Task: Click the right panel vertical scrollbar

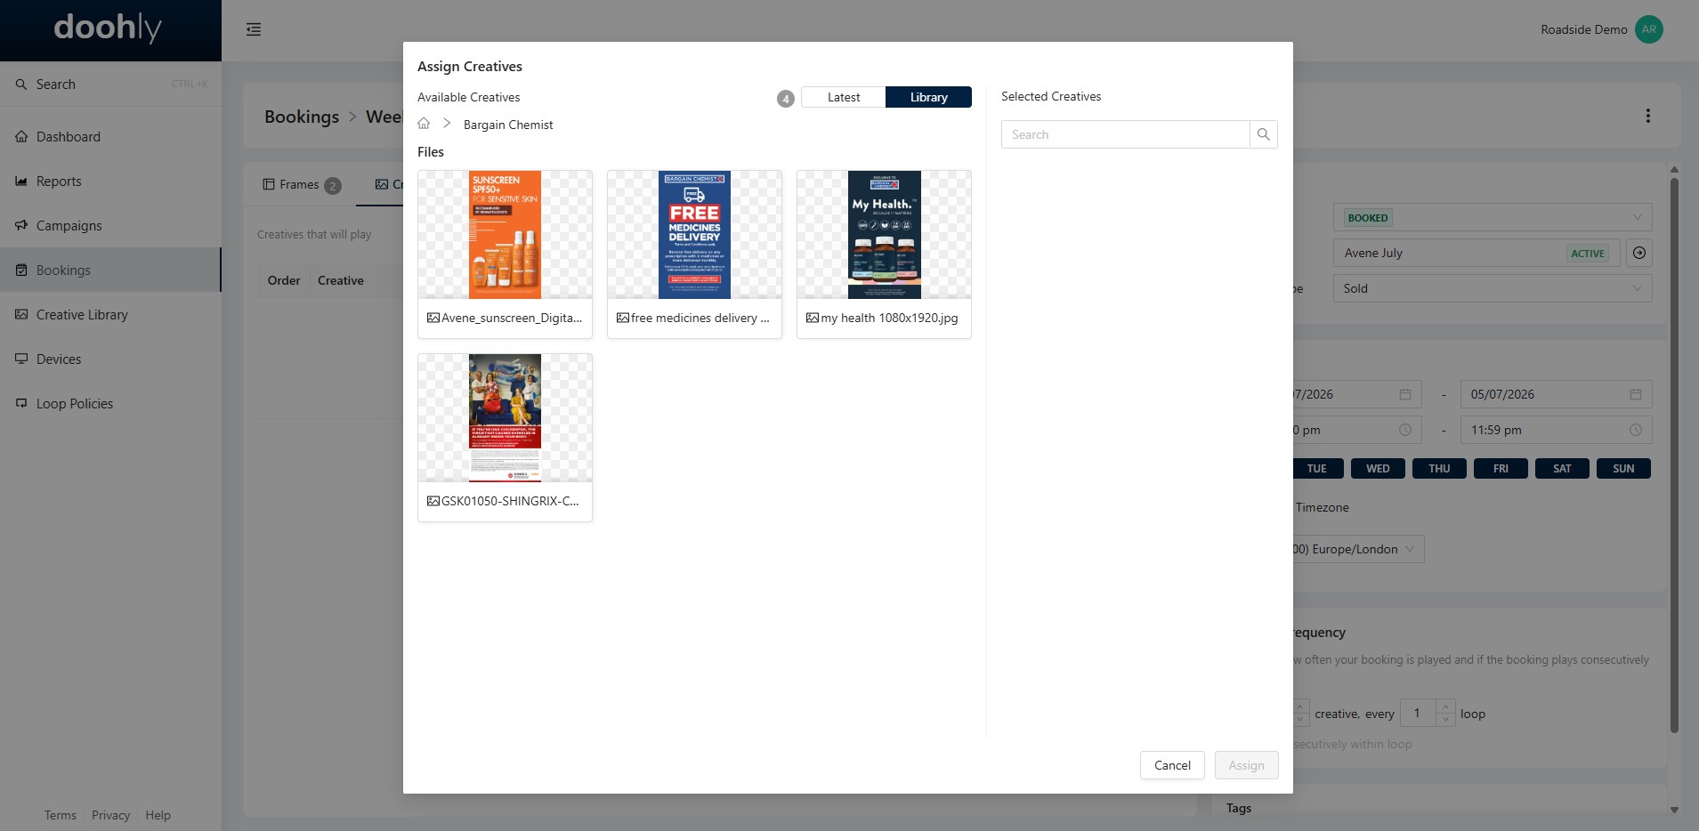Action: (x=1674, y=454)
